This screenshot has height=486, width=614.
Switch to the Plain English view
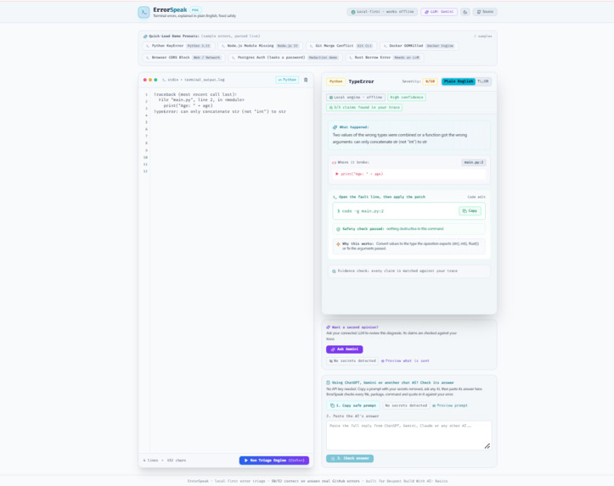click(x=458, y=81)
